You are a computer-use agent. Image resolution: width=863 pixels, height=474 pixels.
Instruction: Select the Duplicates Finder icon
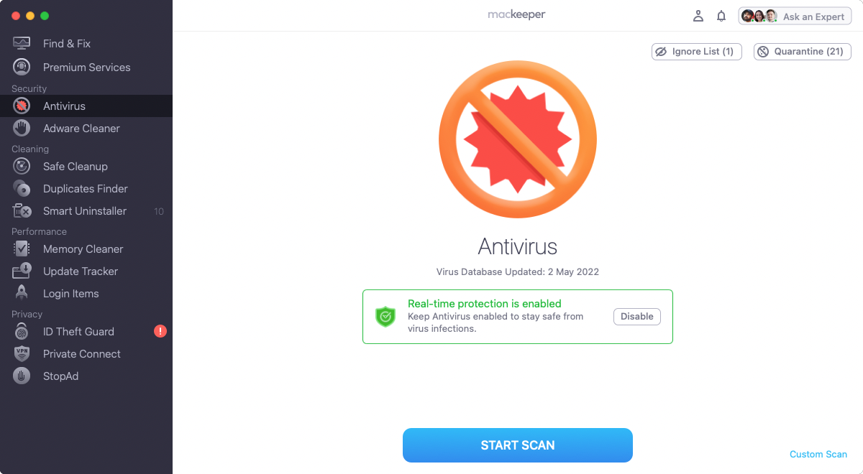click(22, 189)
